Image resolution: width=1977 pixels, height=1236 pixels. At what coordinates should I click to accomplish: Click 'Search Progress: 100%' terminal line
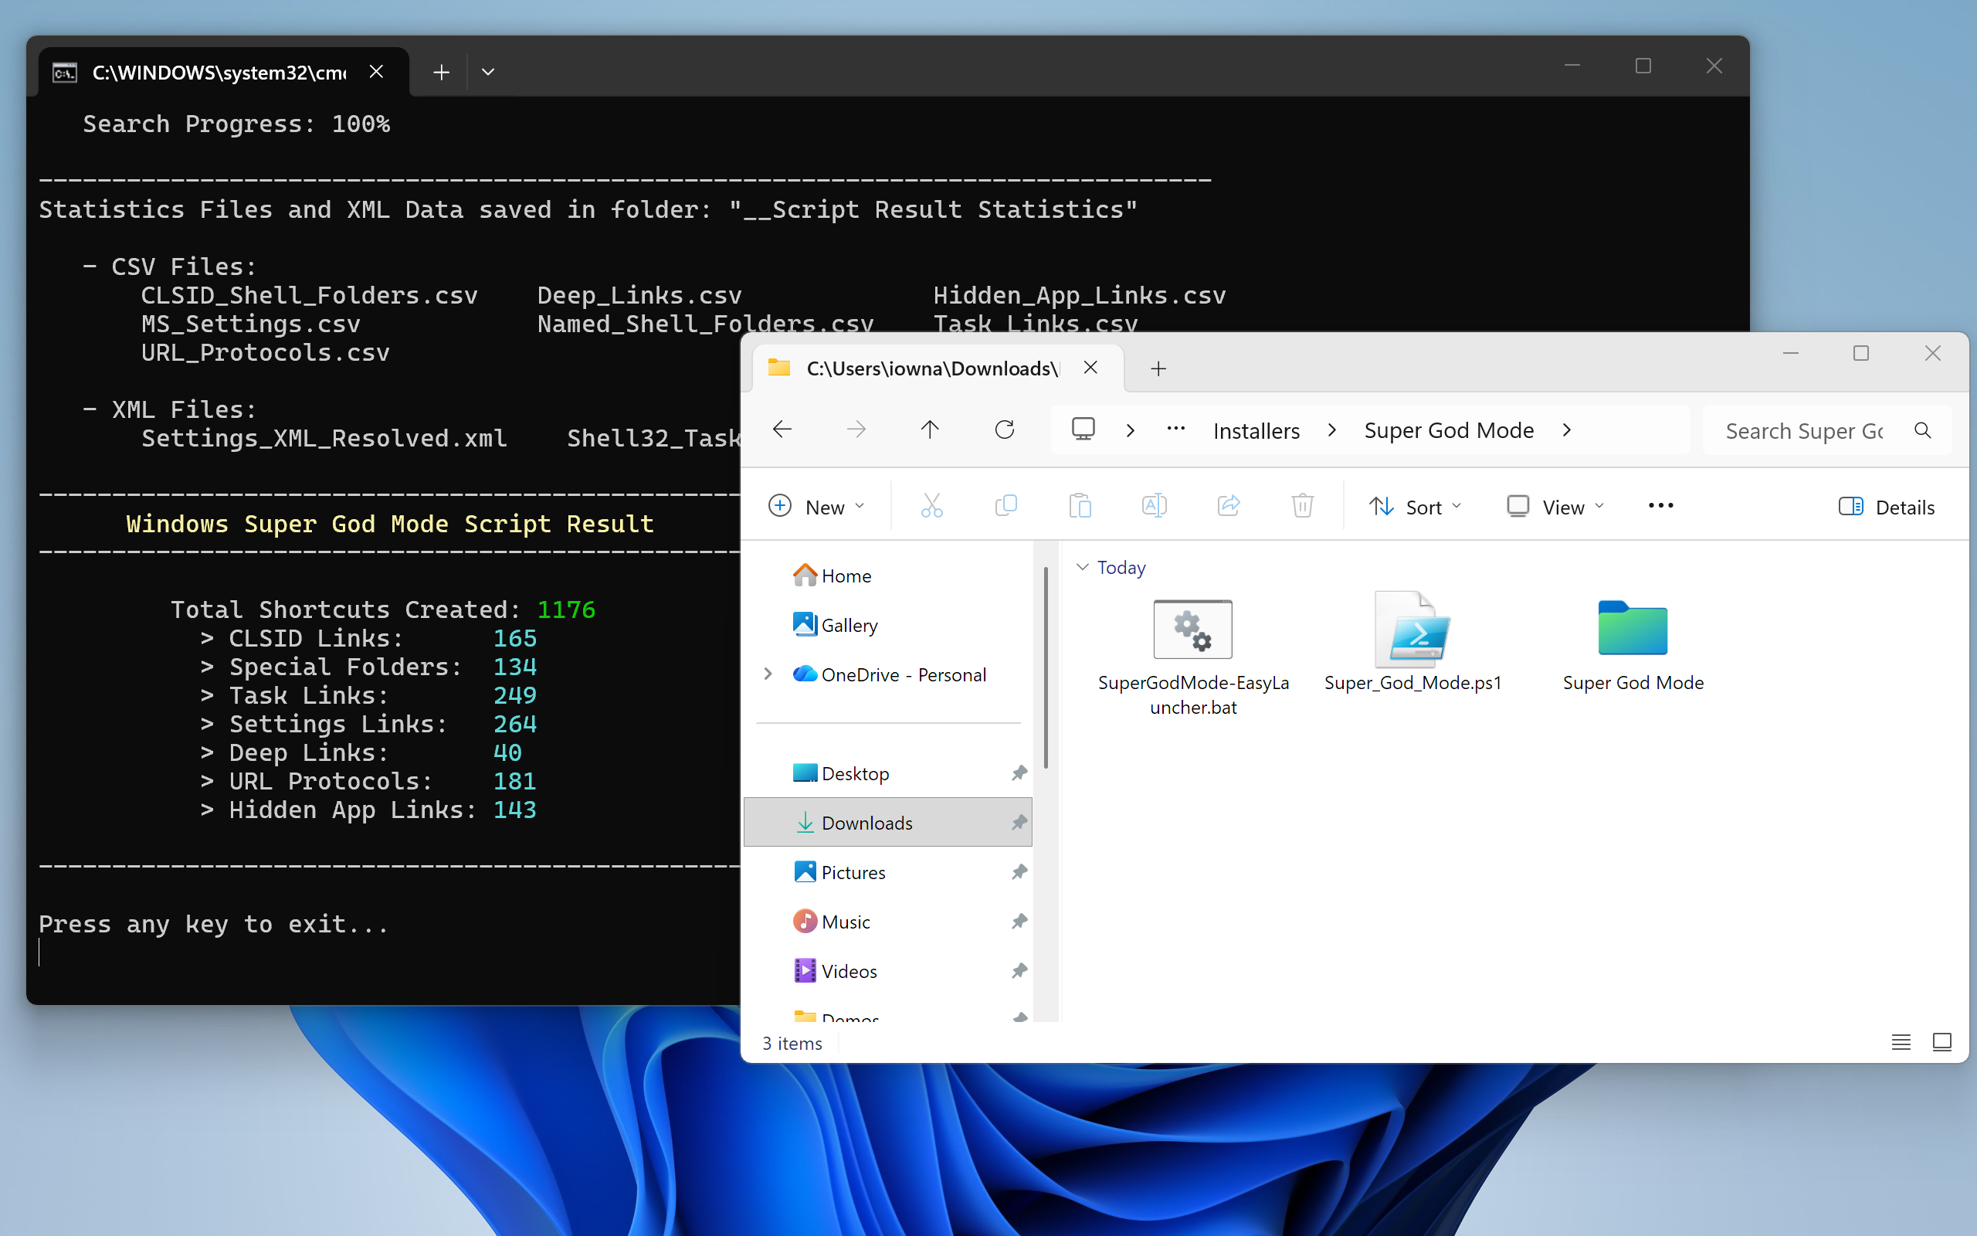(x=237, y=124)
